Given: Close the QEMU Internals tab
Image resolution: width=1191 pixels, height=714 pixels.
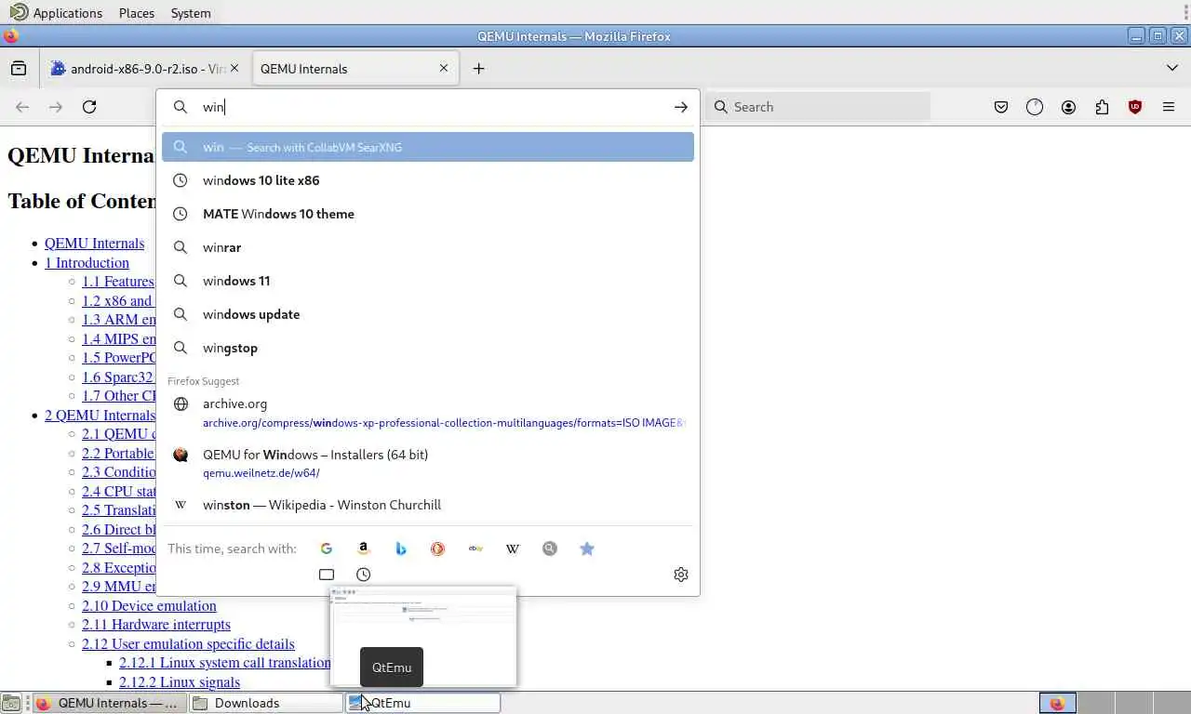Looking at the screenshot, I should (x=444, y=68).
